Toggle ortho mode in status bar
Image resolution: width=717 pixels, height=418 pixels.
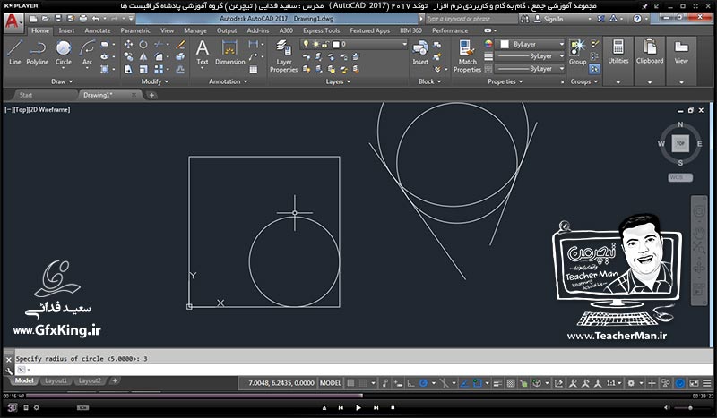pos(410,383)
